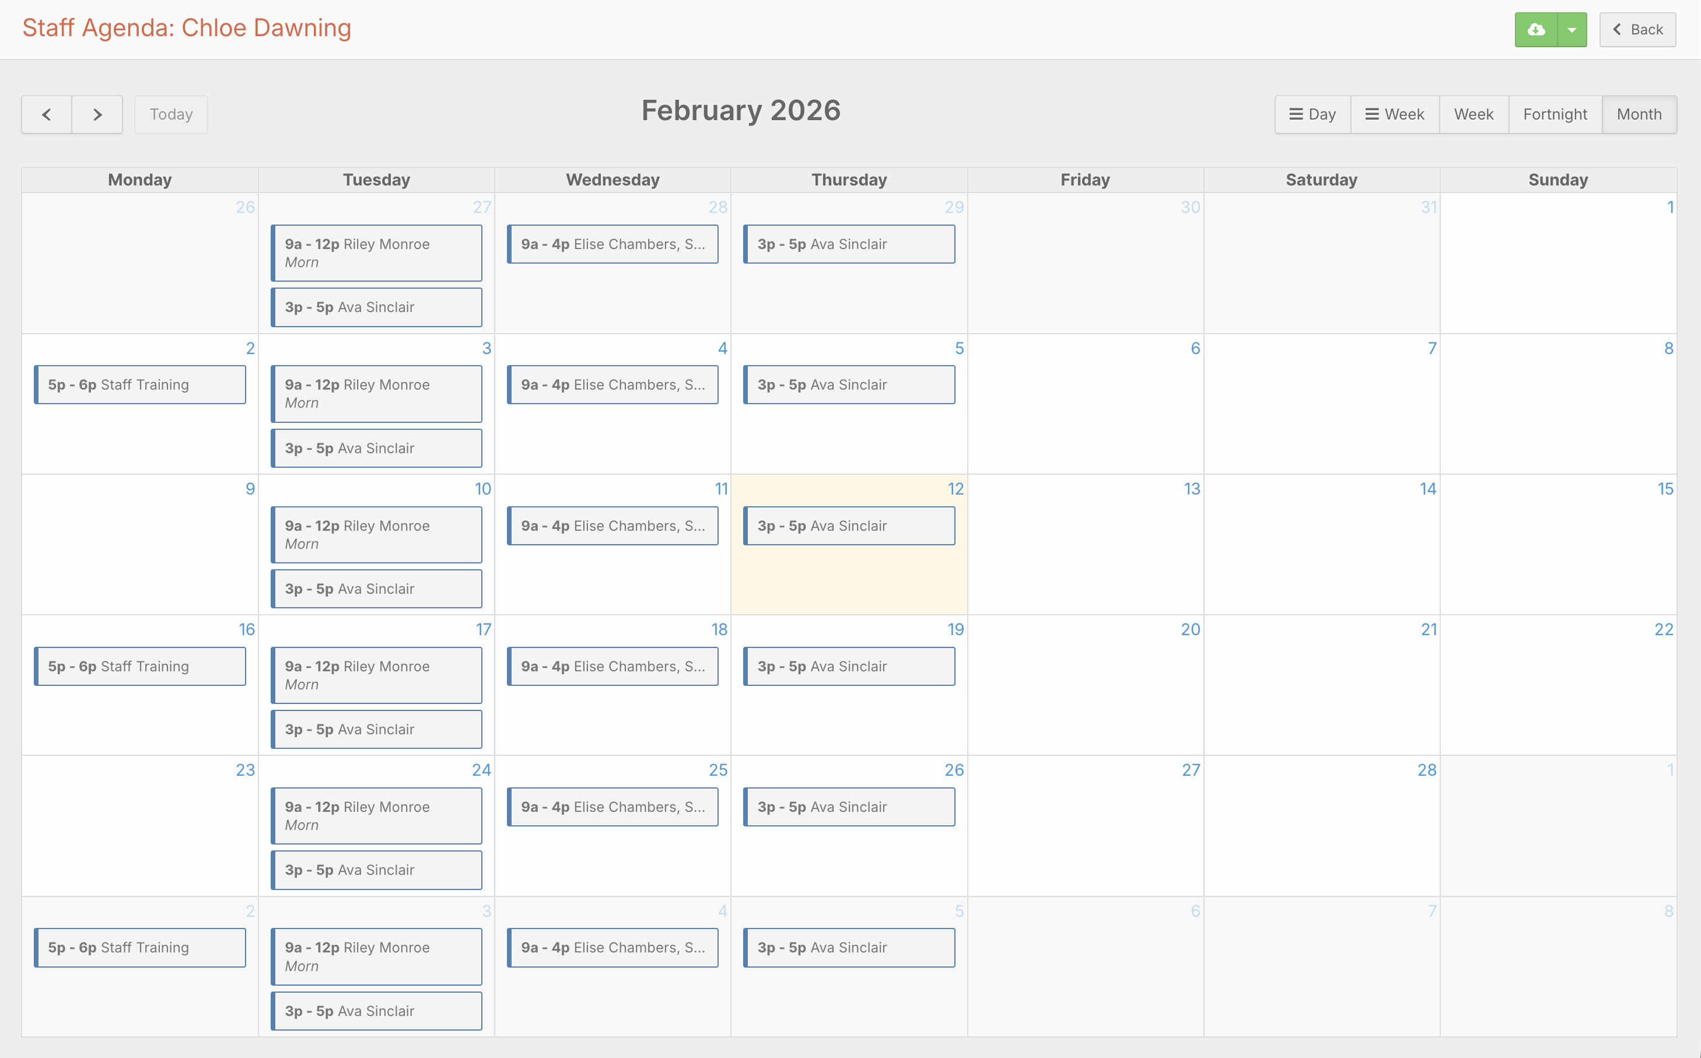Screen dimensions: 1701x1058
Task: Click the green cloud download icon
Action: pos(1535,29)
